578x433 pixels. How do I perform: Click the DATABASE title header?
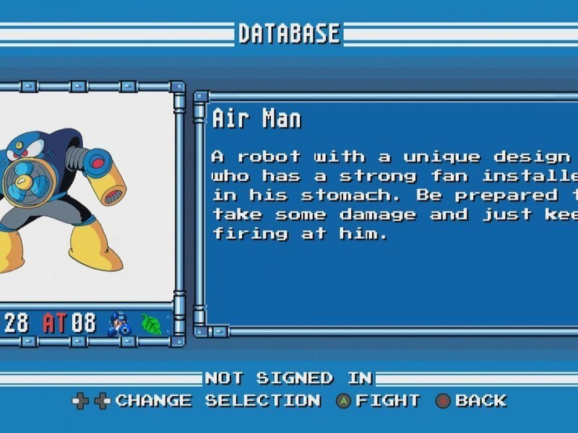pos(289,34)
